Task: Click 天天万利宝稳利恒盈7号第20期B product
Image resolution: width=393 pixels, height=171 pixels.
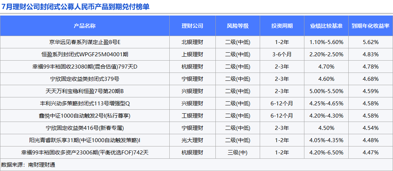Action: 85,91
